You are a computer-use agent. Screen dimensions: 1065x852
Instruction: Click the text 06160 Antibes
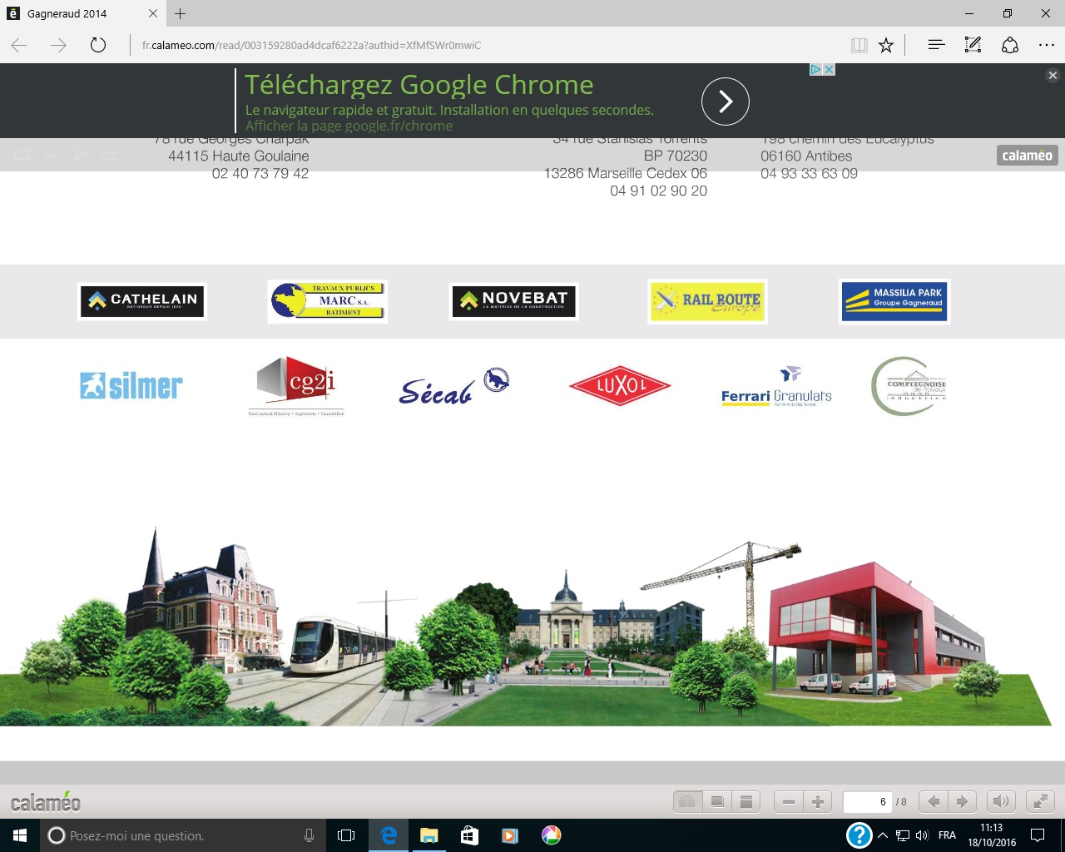pyautogui.click(x=806, y=156)
